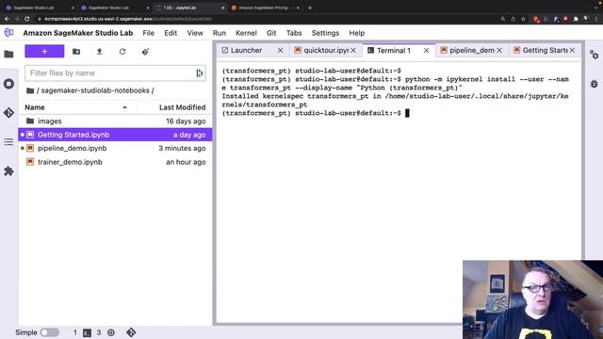Click the Upload Files icon
The image size is (603, 339).
(99, 52)
